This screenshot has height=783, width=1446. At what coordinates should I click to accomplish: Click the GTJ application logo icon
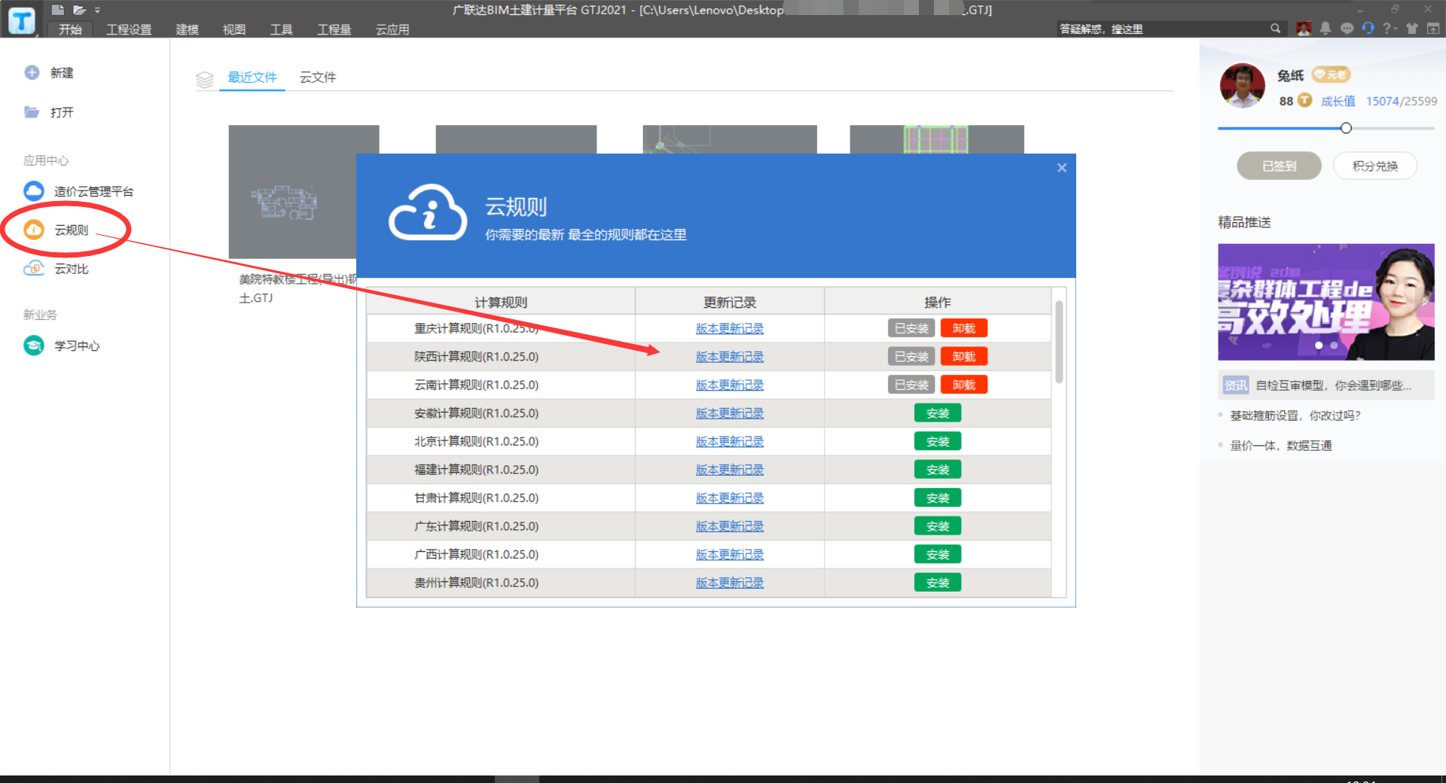pyautogui.click(x=22, y=20)
